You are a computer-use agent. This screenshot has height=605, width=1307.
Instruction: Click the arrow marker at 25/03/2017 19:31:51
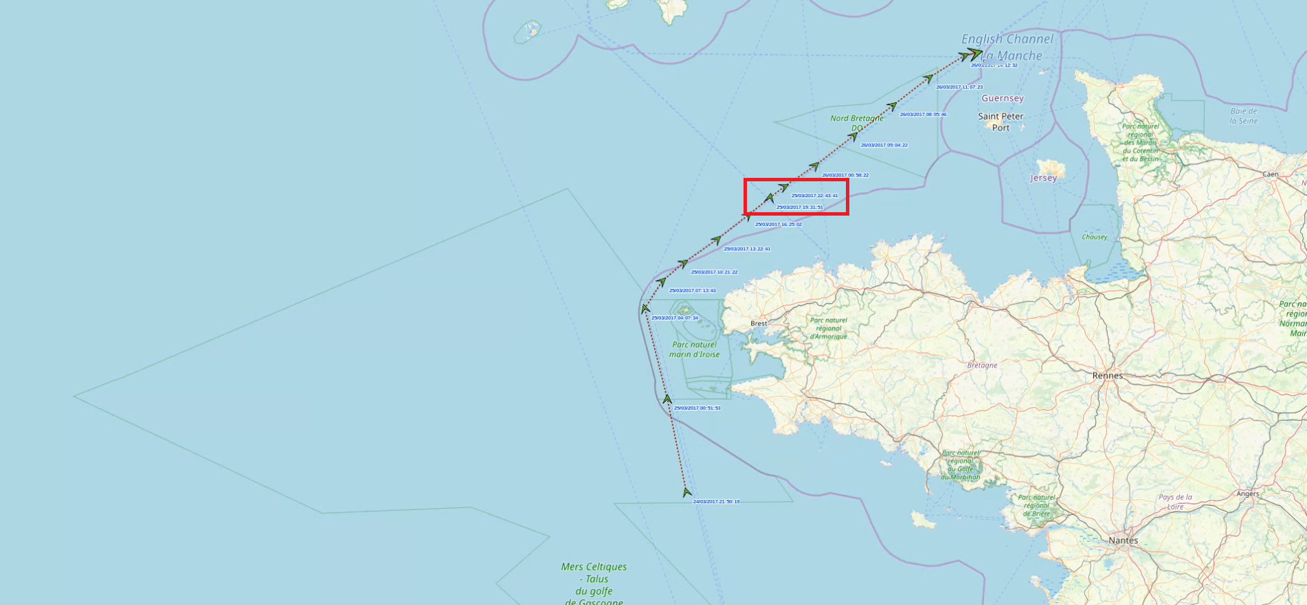[x=770, y=198]
